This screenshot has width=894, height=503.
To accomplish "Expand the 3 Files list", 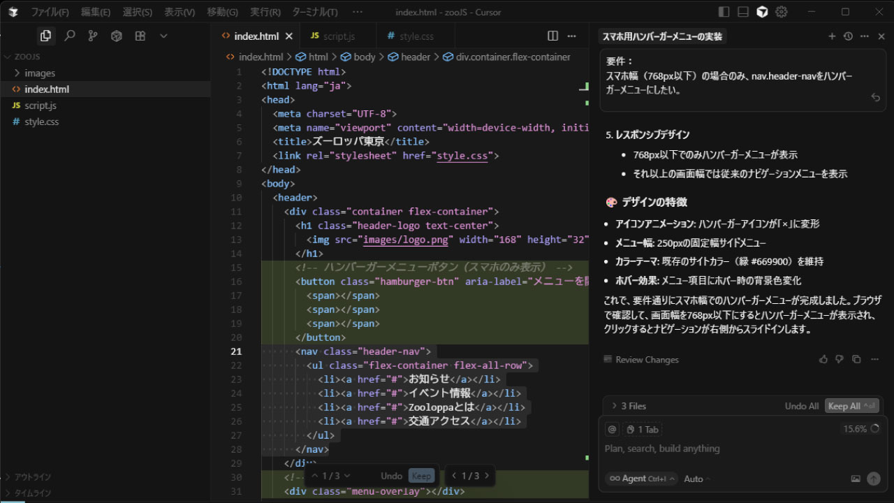I will 629,406.
